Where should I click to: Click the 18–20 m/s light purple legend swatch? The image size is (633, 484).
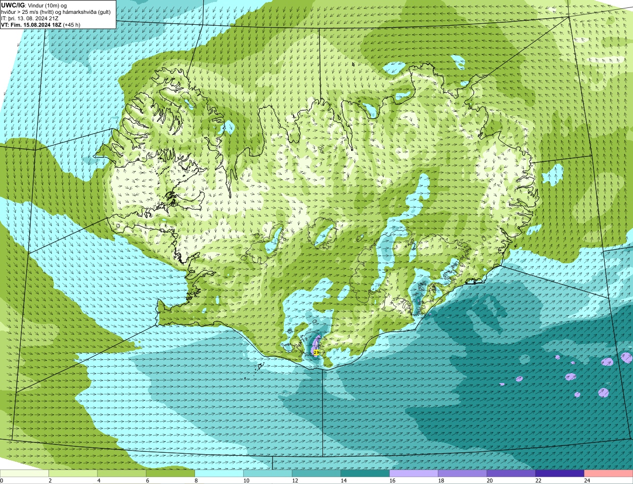pyautogui.click(x=463, y=473)
